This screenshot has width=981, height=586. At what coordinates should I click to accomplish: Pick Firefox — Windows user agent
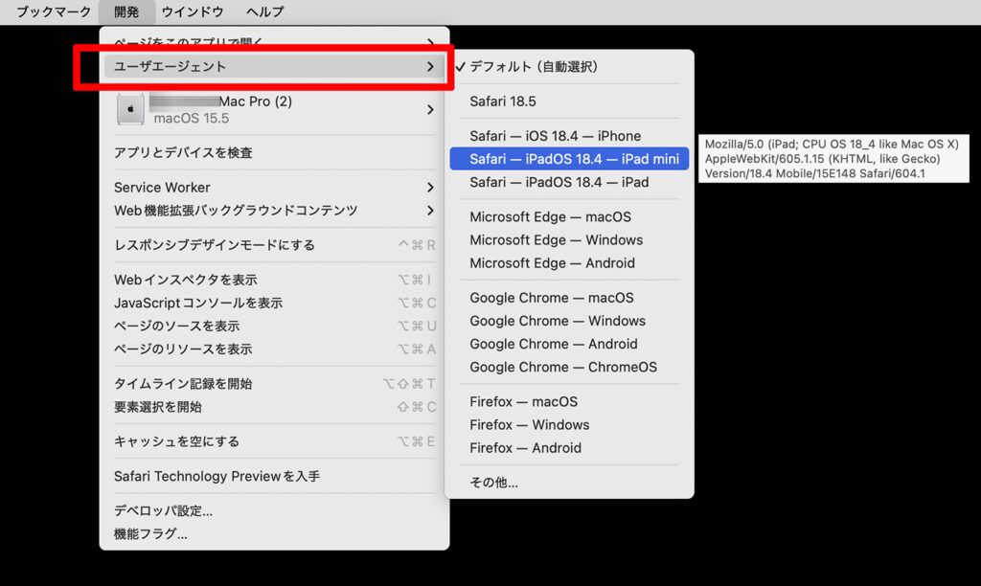point(569,424)
